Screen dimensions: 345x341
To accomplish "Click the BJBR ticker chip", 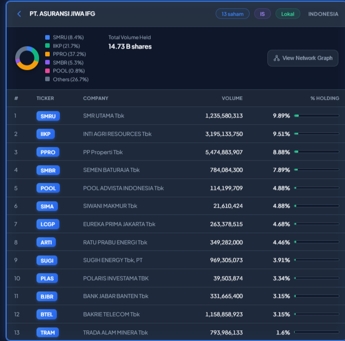I will pos(48,296).
